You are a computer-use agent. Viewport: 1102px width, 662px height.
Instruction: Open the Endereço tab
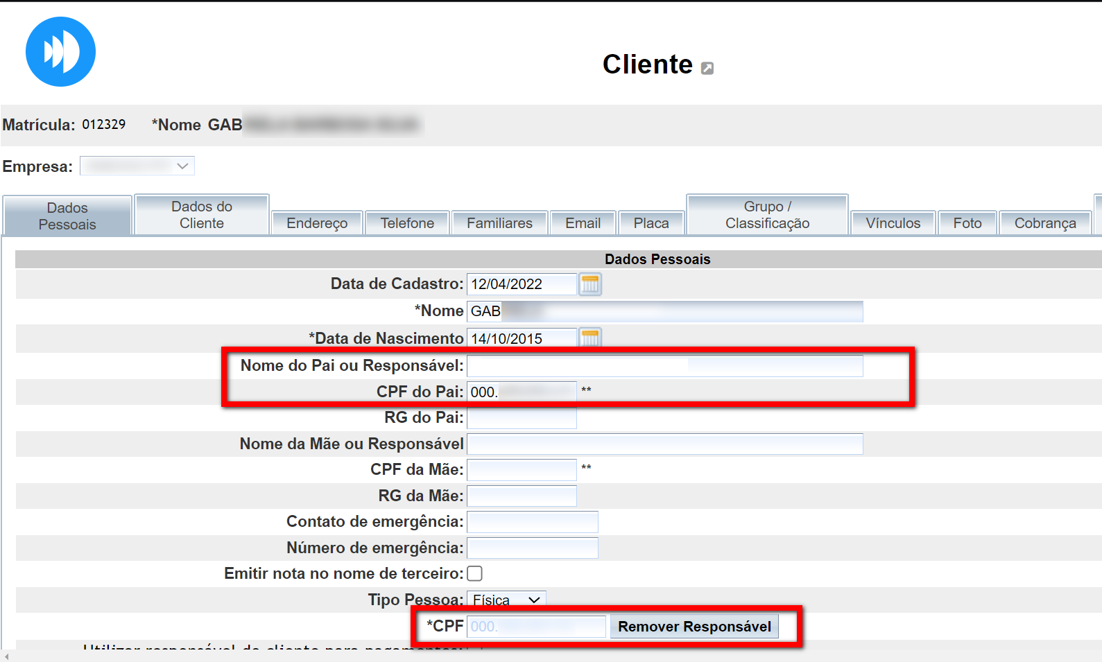[x=317, y=223]
